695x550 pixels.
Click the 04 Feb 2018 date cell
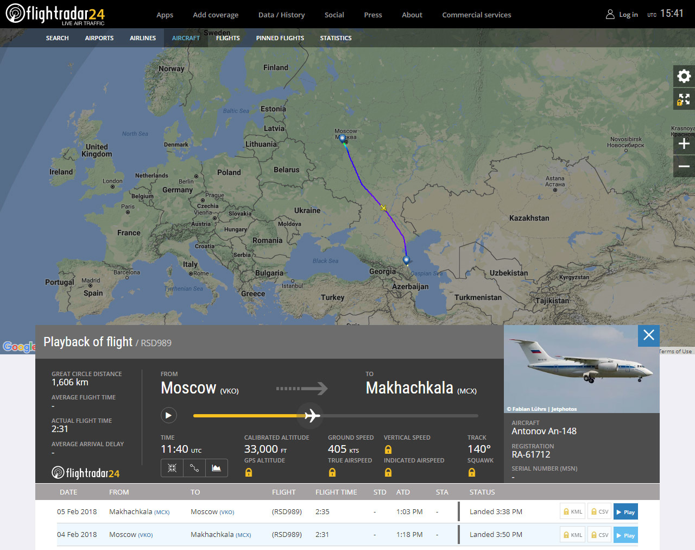(77, 534)
